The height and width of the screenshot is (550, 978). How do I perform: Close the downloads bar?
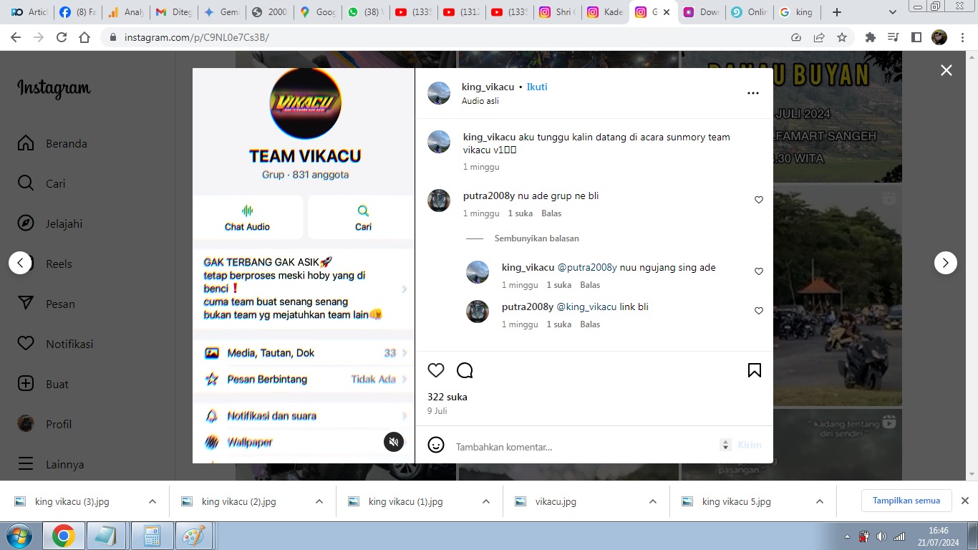pos(964,501)
